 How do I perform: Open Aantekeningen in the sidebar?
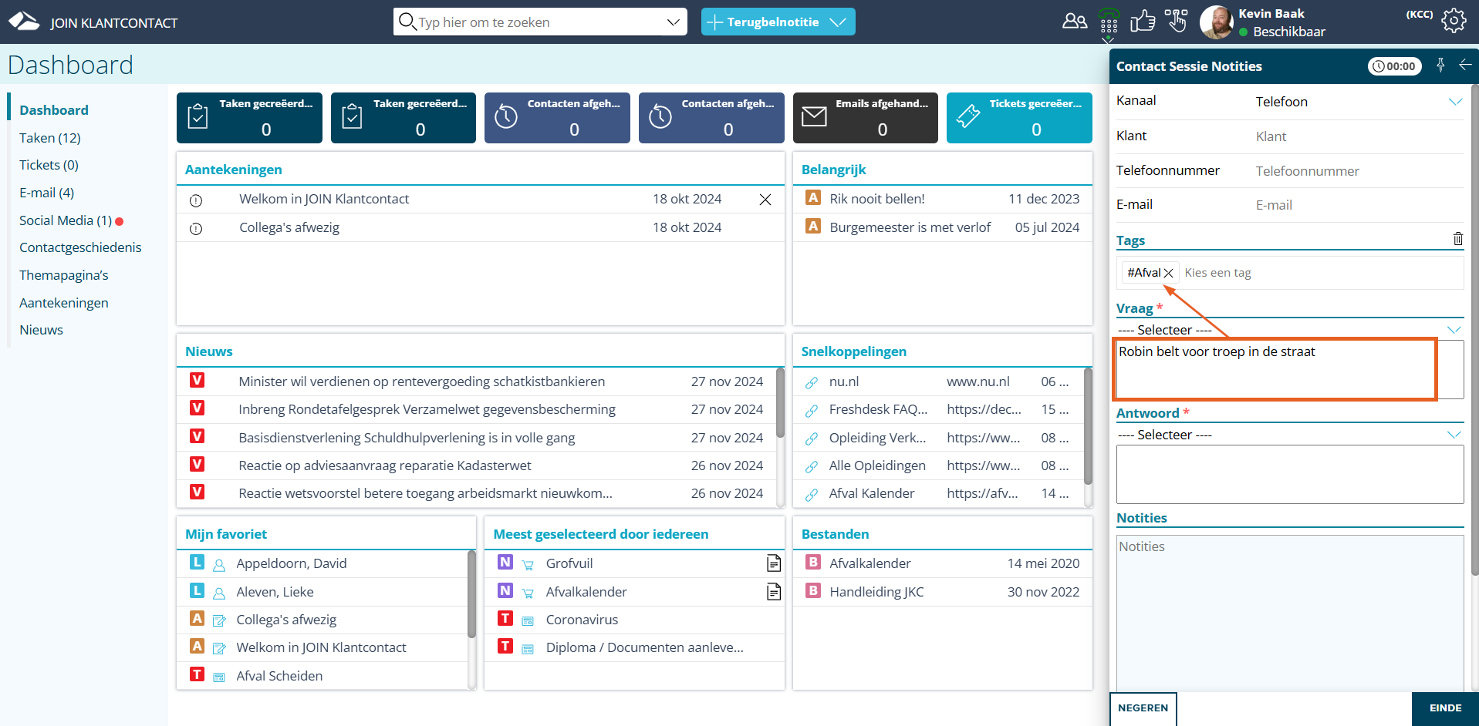tap(64, 303)
